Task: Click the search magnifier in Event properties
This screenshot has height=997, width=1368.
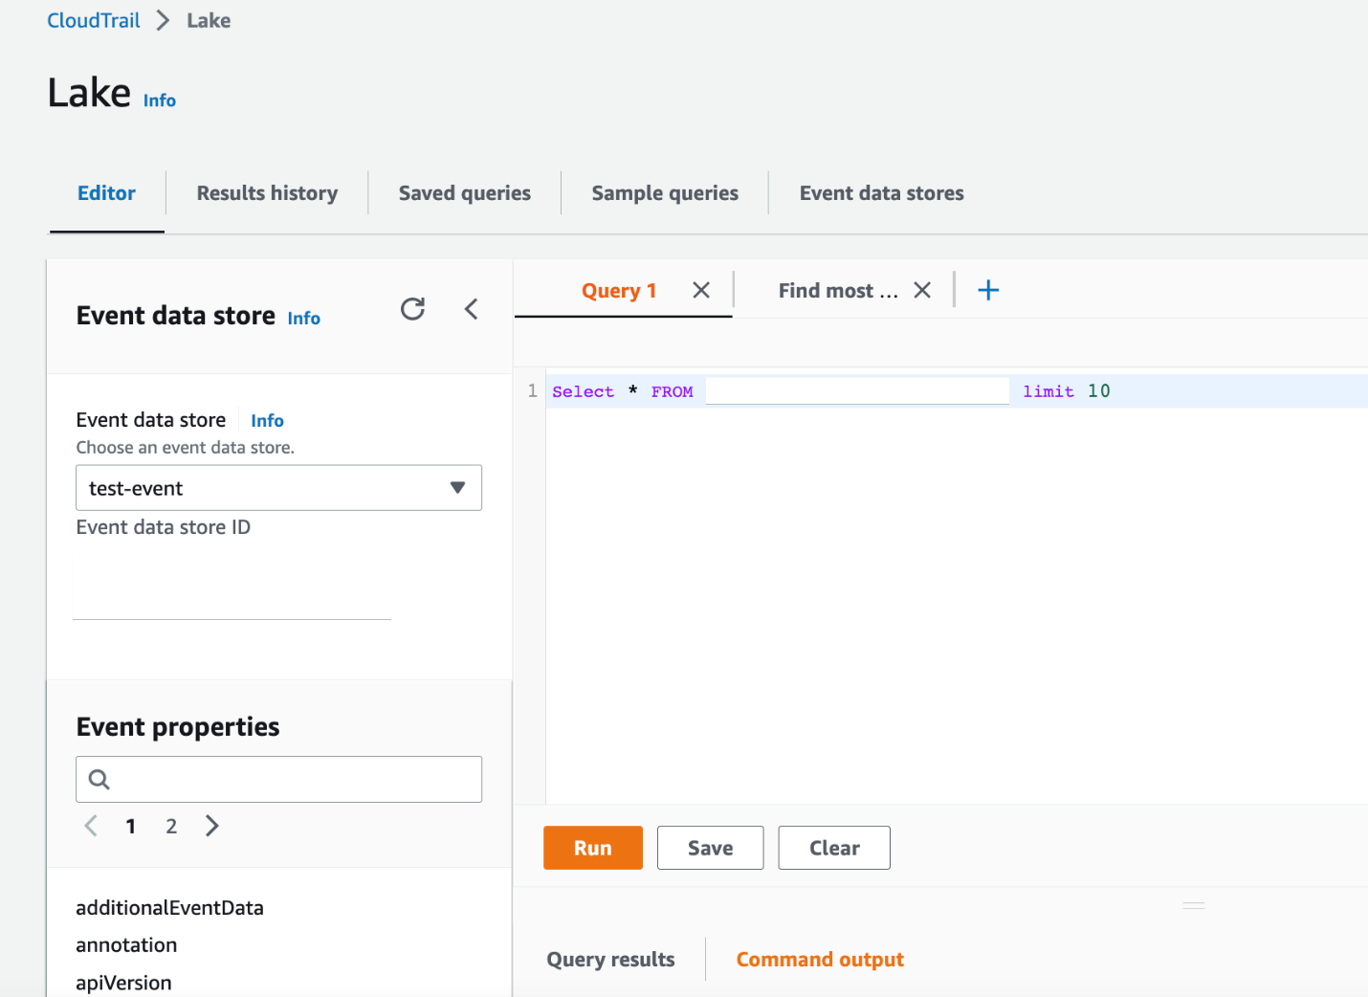Action: click(x=99, y=779)
